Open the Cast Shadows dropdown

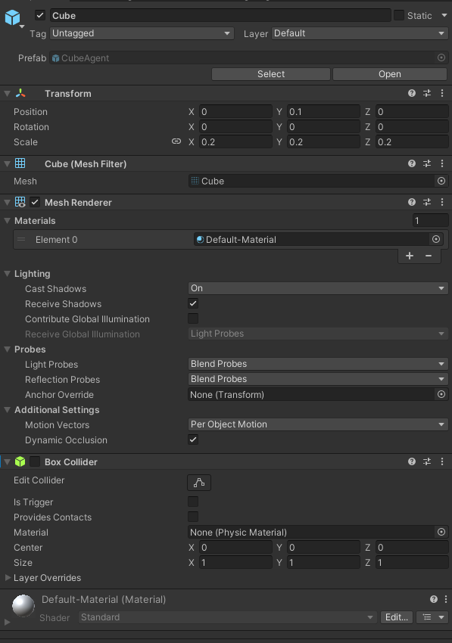tap(317, 288)
